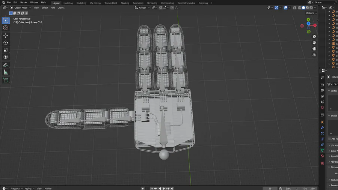This screenshot has height=190, width=338.
Task: Jump to the last frame
Action: click(172, 189)
